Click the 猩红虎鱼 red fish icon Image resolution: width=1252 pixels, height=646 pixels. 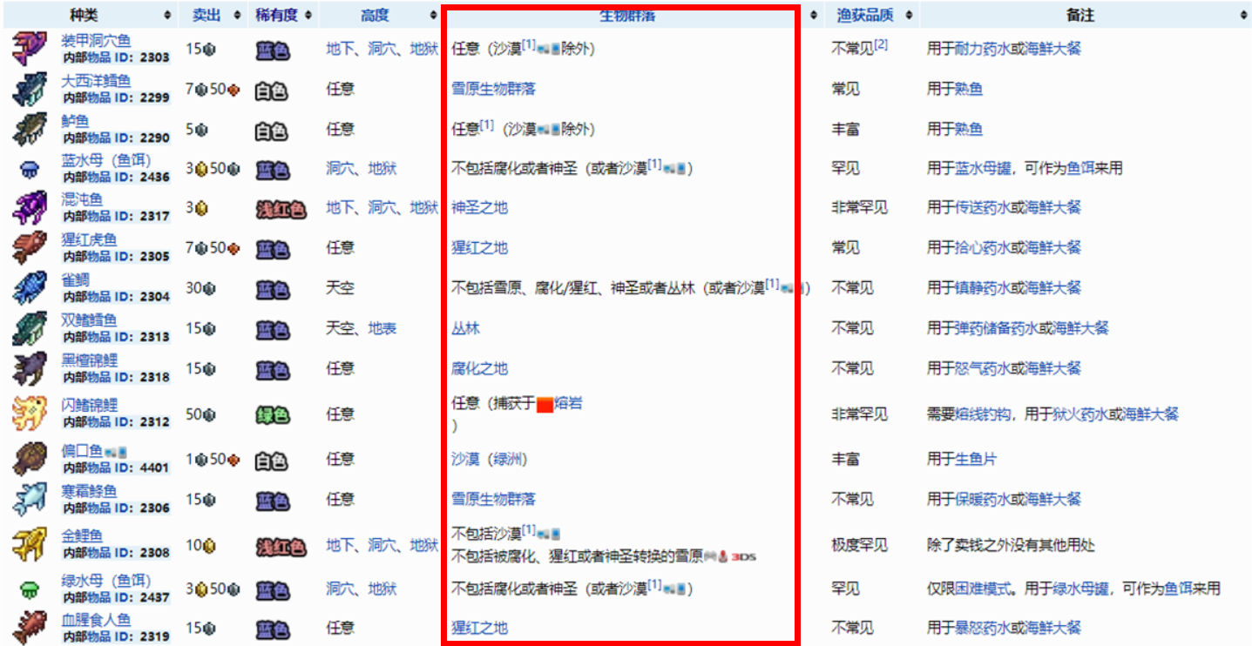(30, 248)
